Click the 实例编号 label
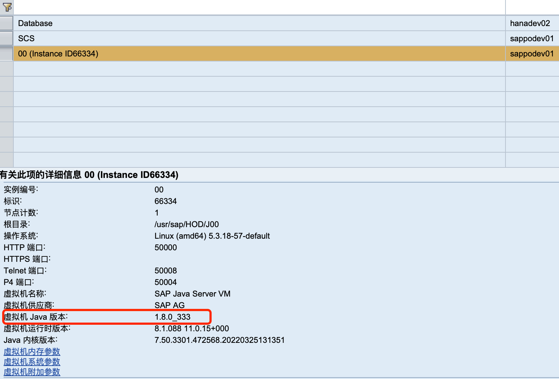Image resolution: width=559 pixels, height=379 pixels. (x=21, y=189)
